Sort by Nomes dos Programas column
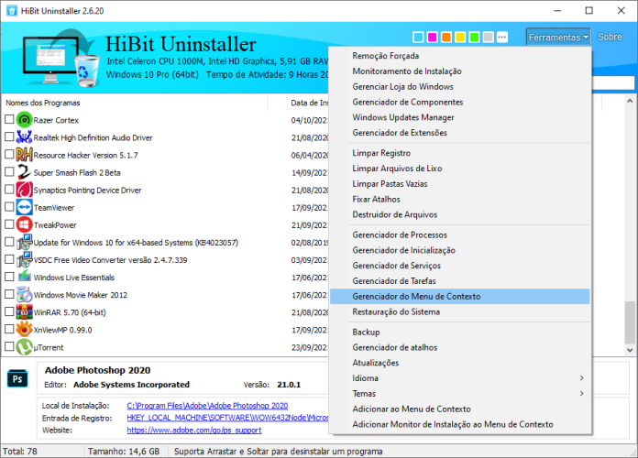Viewport: 638px width, 458px height. (134, 103)
